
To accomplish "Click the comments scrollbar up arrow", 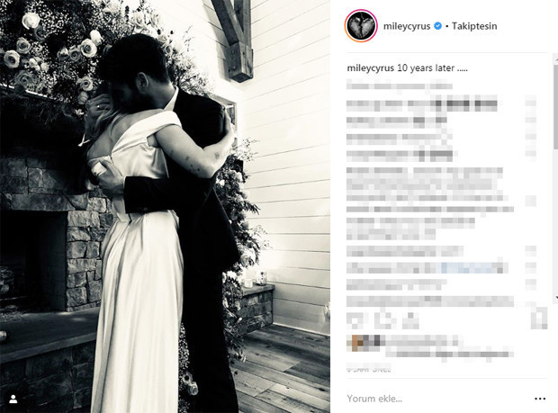I will [555, 57].
